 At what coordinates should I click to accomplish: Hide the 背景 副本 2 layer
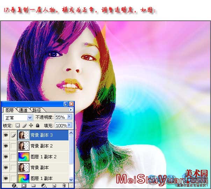point(6,146)
